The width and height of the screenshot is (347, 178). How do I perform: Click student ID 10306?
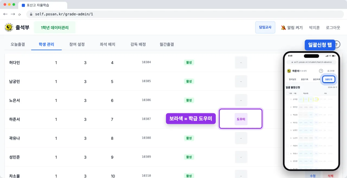[x=146, y=100]
